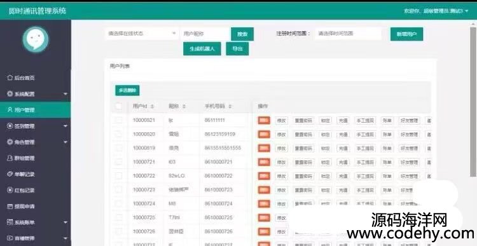The width and height of the screenshot is (477, 246).
Task: Click the user icon for 用户管理
Action: click(10, 110)
